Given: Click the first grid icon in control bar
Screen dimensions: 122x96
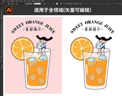Looking at the screenshot, I should [9, 4].
